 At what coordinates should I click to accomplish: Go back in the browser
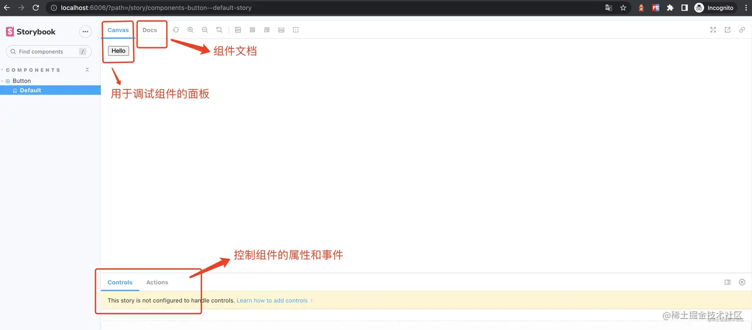pos(7,8)
